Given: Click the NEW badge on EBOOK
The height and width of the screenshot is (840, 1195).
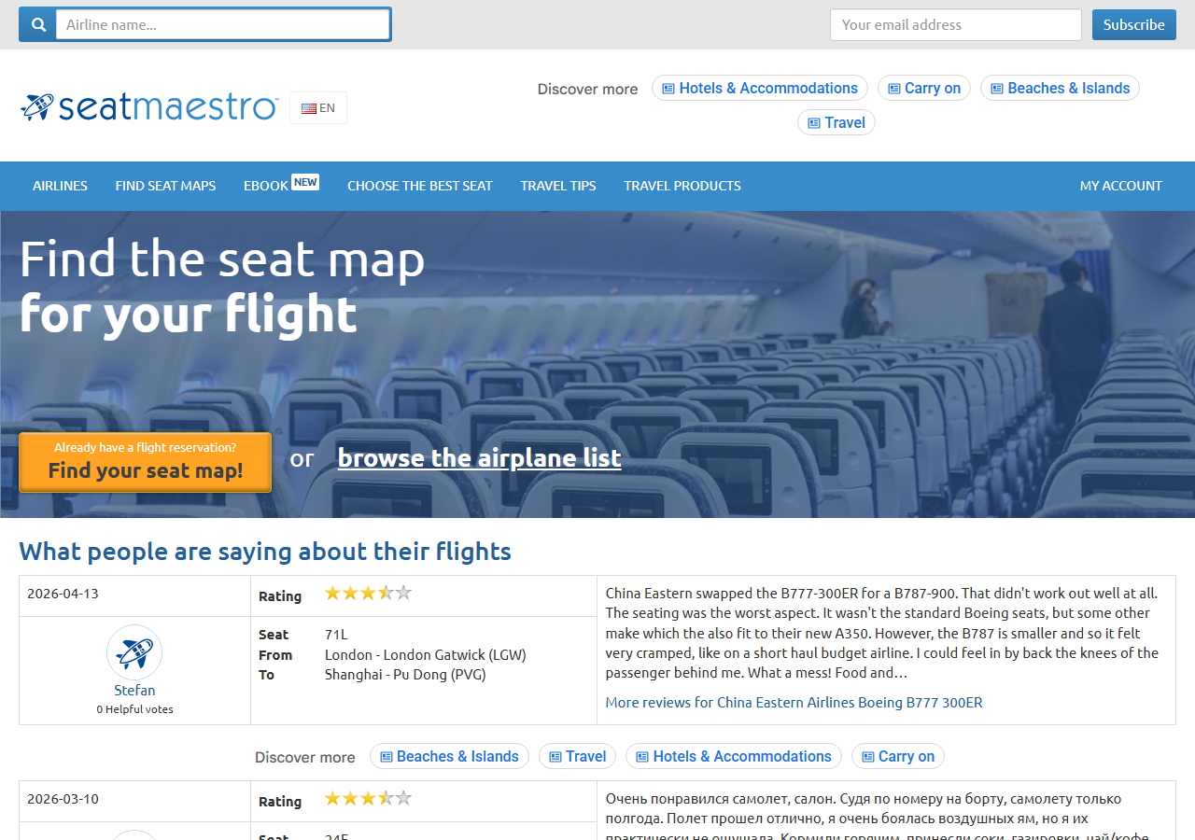Looking at the screenshot, I should click(305, 182).
